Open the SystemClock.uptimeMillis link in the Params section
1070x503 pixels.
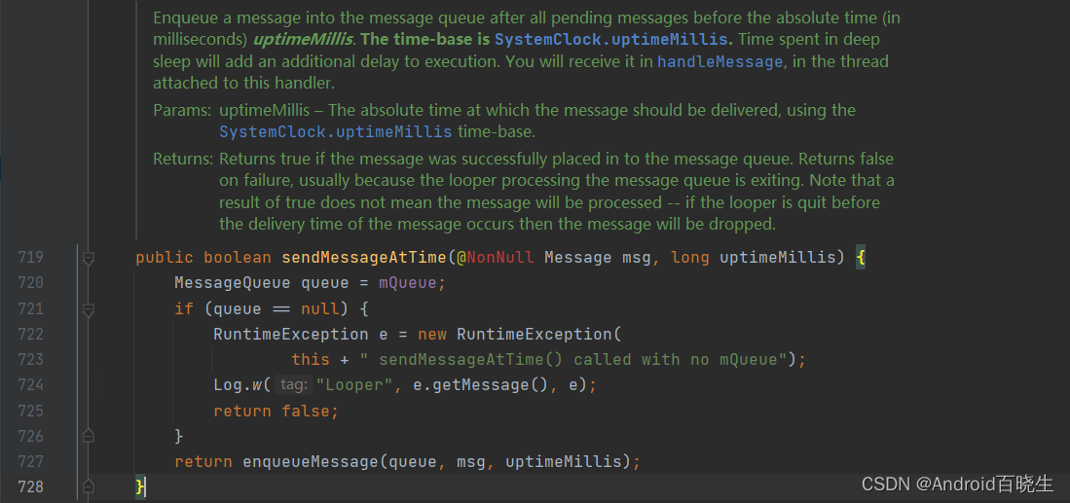[x=336, y=131]
